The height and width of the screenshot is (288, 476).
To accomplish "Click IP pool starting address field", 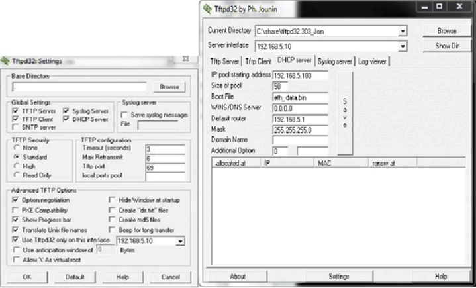I will (301, 75).
